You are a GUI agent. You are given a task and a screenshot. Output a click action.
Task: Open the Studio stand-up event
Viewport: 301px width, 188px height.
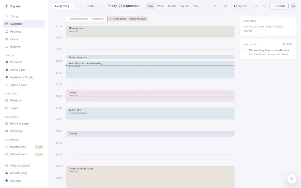point(150,58)
